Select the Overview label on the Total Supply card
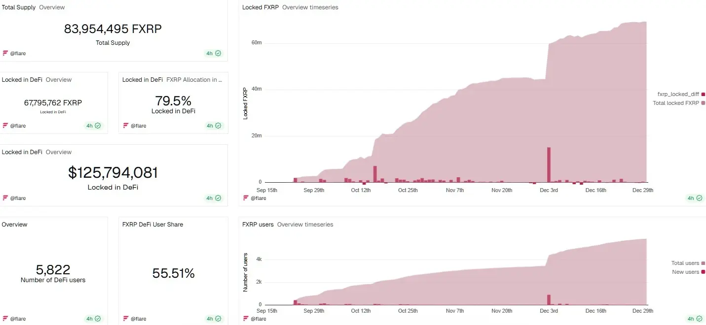The width and height of the screenshot is (706, 325). click(52, 7)
